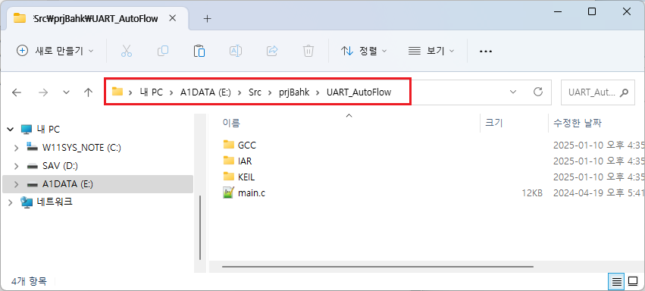Select the KEIL folder name
The height and width of the screenshot is (291, 645).
pos(246,177)
